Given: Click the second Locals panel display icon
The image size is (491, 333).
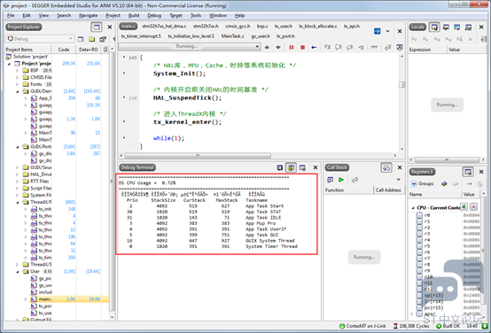Looking at the screenshot, I should (446, 27).
